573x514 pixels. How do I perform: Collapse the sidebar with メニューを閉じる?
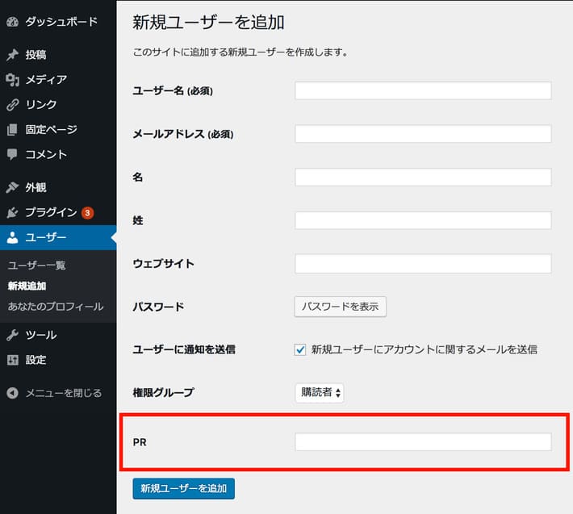[x=54, y=393]
